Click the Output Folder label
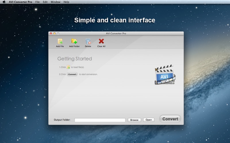 click(x=62, y=120)
